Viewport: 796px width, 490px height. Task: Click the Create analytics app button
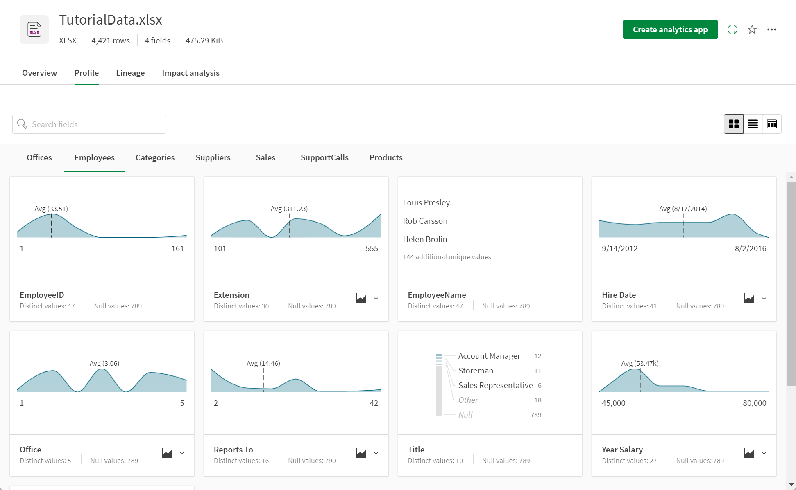point(670,29)
